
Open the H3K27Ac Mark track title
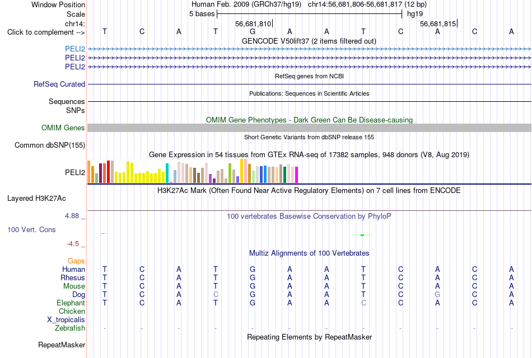click(x=309, y=191)
